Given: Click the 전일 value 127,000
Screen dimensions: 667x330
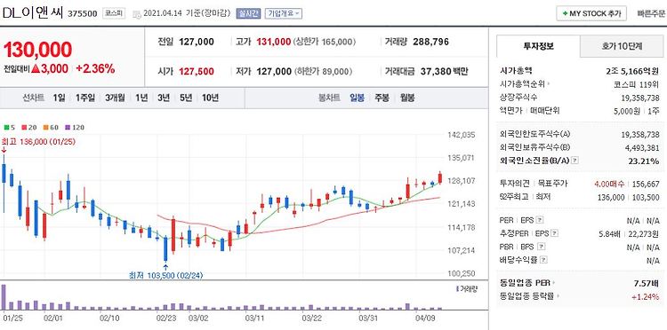Looking at the screenshot, I should [x=197, y=42].
